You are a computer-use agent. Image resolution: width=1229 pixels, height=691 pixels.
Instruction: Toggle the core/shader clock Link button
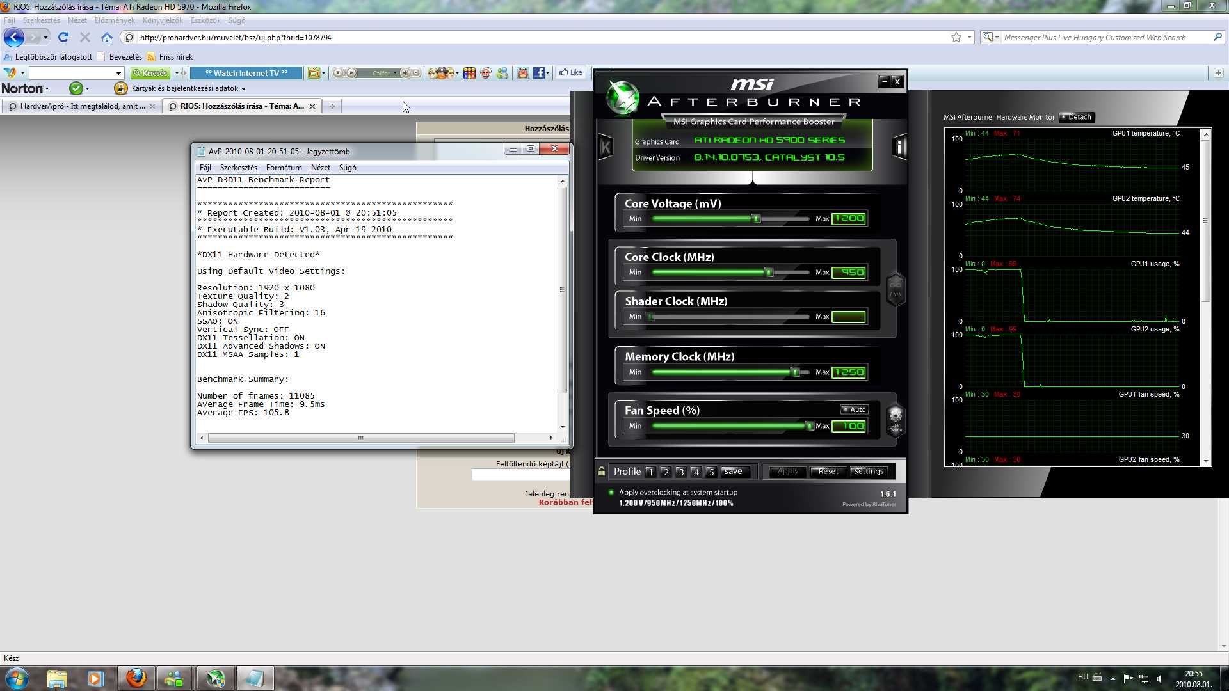pos(895,289)
